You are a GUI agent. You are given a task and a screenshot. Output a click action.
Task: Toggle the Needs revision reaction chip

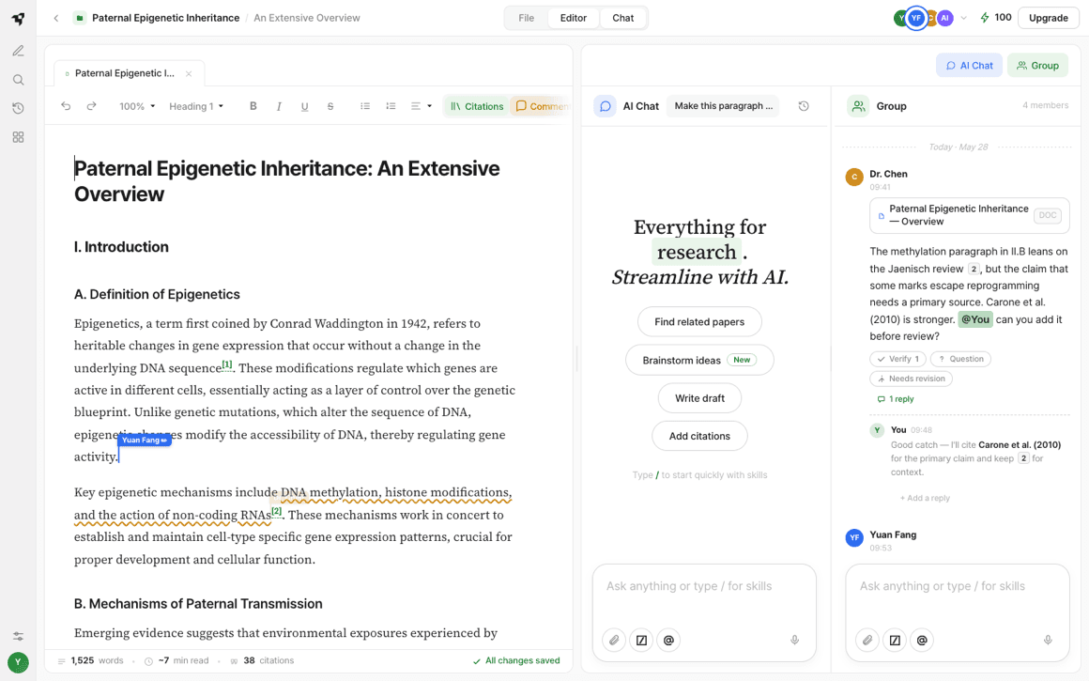coord(911,379)
